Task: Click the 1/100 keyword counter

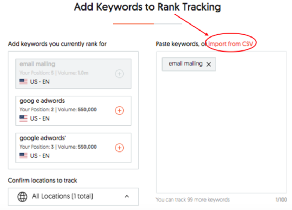Action: point(281,199)
